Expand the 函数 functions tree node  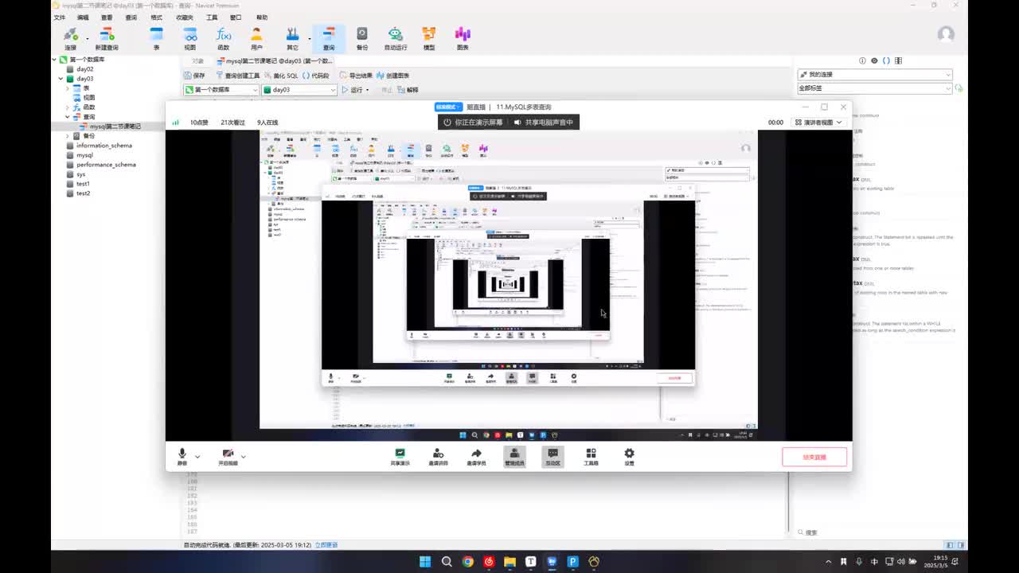pyautogui.click(x=68, y=107)
